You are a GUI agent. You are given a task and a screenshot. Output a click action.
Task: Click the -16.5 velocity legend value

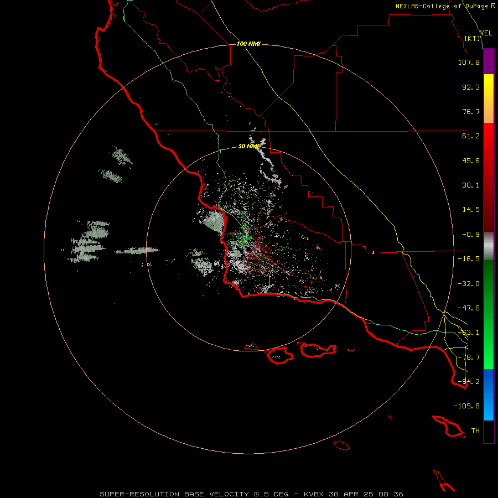[x=469, y=259]
